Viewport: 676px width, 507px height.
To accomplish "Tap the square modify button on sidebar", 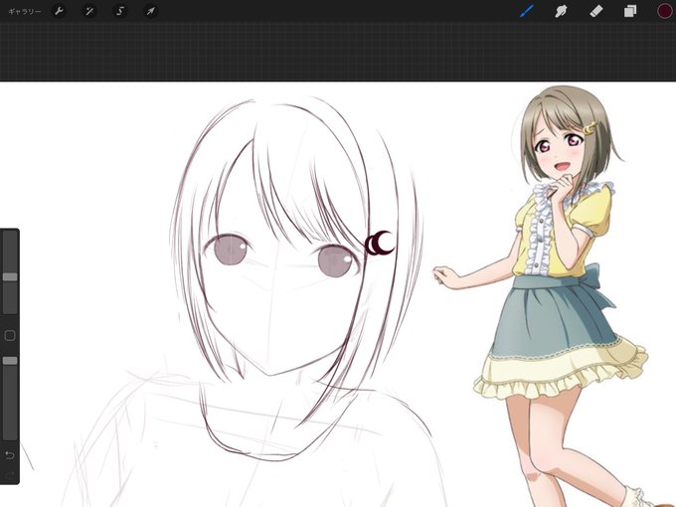I will [10, 335].
